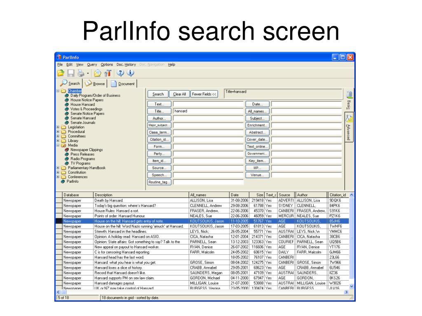This screenshot has width=422, height=316.
Task: Click the checked Media folder icon
Action: tap(64, 145)
